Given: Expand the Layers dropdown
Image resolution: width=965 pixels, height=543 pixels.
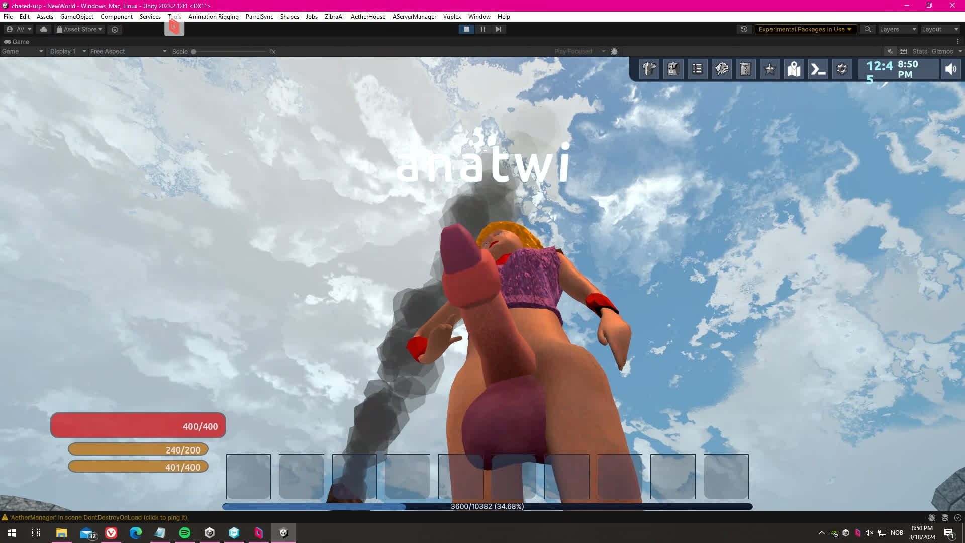Looking at the screenshot, I should click(898, 29).
